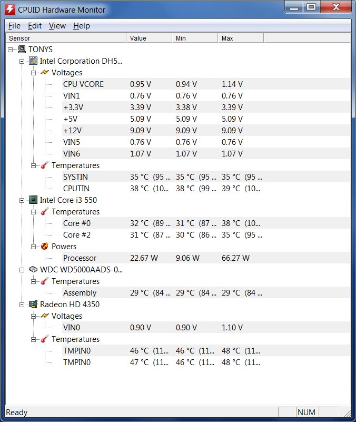
Task: Click the Min column header
Action: [x=195, y=38]
